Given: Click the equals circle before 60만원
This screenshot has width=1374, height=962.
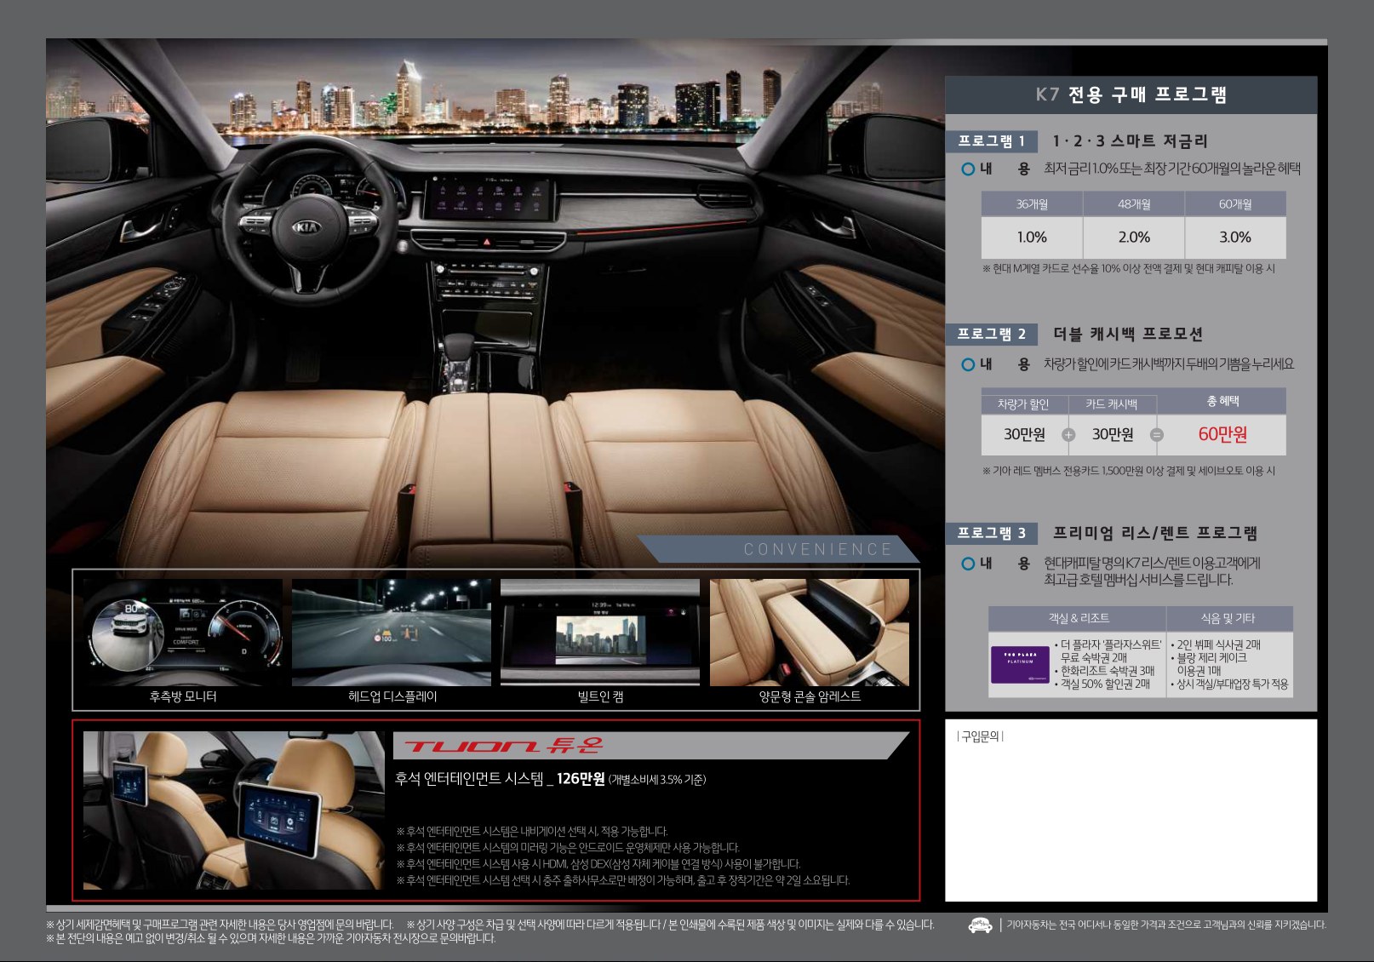Looking at the screenshot, I should tap(1156, 435).
